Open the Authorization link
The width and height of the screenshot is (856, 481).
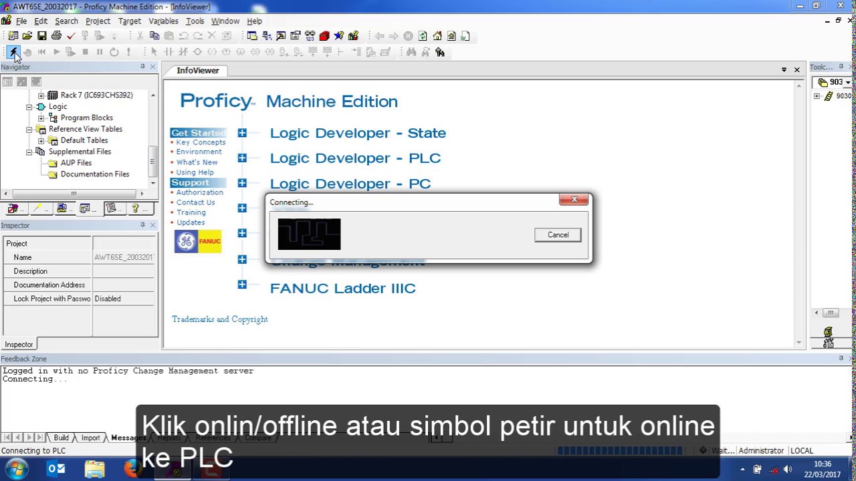point(199,192)
